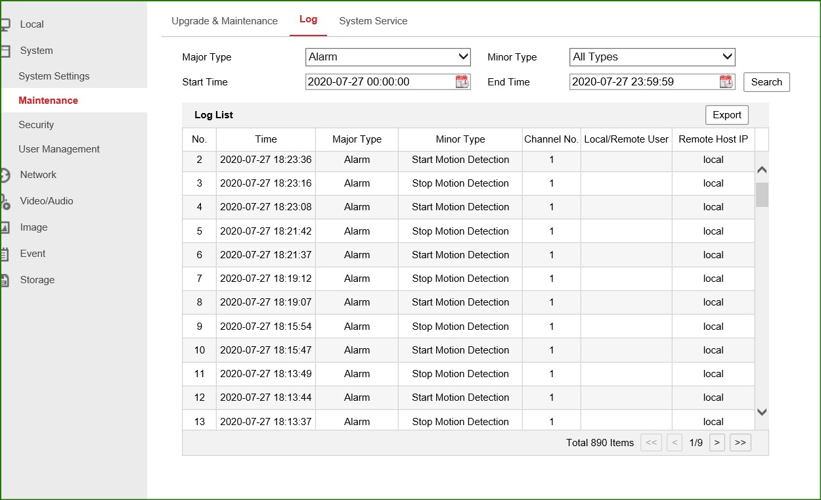Click the Image sidebar icon
Image resolution: width=821 pixels, height=500 pixels.
[5, 228]
